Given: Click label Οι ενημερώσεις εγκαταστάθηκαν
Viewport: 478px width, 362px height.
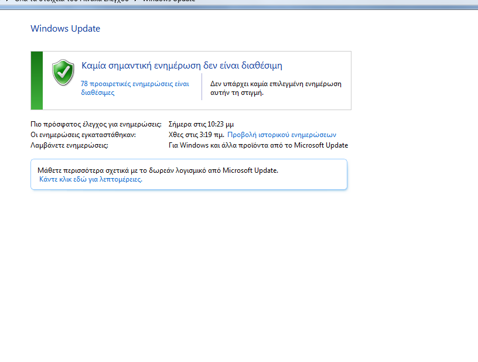Looking at the screenshot, I should [x=83, y=135].
